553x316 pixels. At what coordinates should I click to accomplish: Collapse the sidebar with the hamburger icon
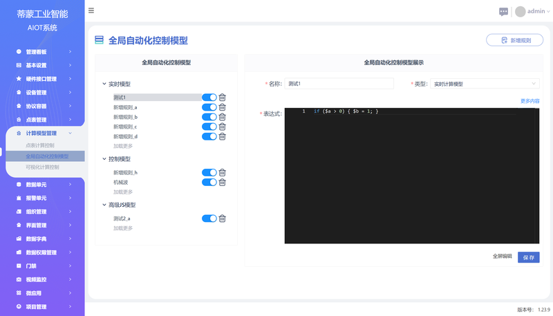click(x=91, y=10)
